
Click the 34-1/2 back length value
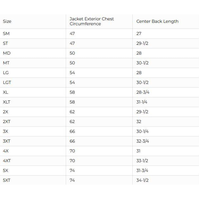(x=142, y=180)
